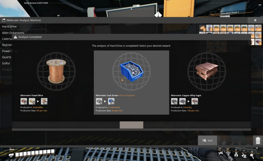Click the Analysis Complete warning triangle icon

pos(15,37)
